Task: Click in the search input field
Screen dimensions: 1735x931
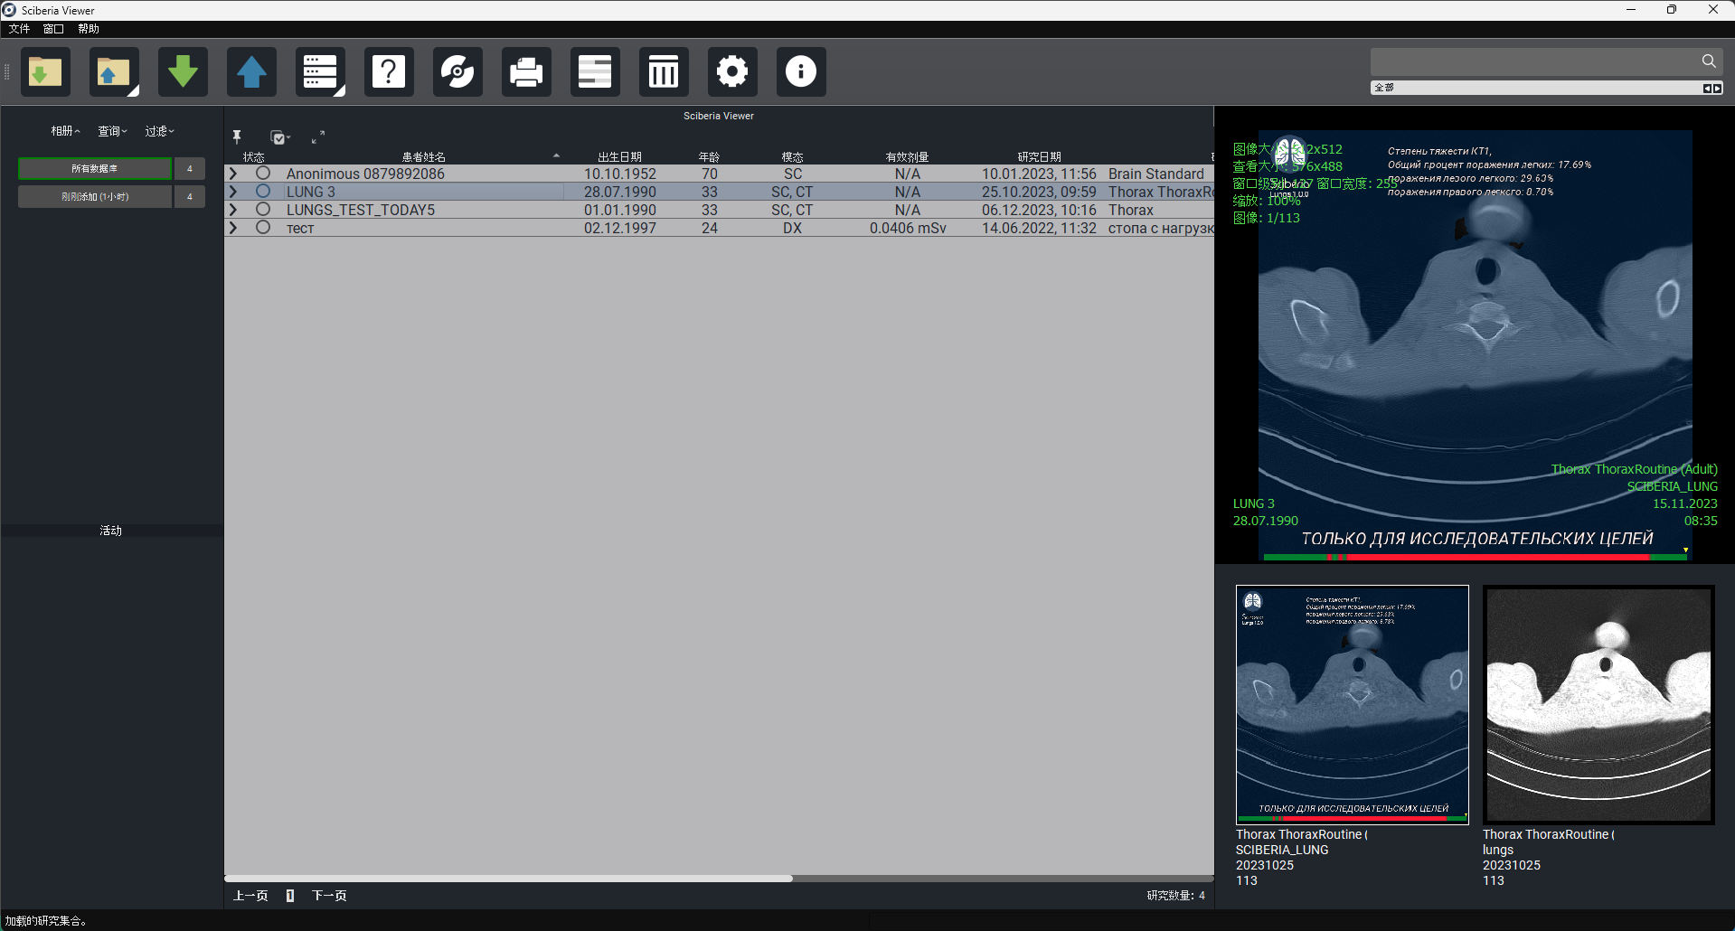Action: (x=1534, y=61)
